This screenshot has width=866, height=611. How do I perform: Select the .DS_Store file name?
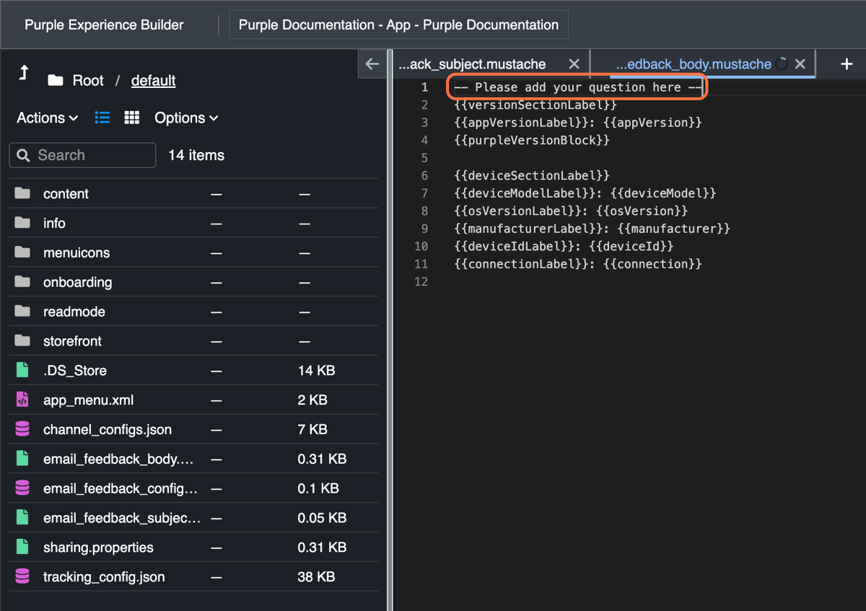(75, 370)
